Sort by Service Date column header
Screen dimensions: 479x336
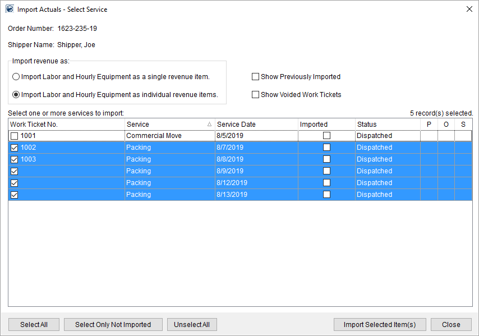click(x=256, y=125)
